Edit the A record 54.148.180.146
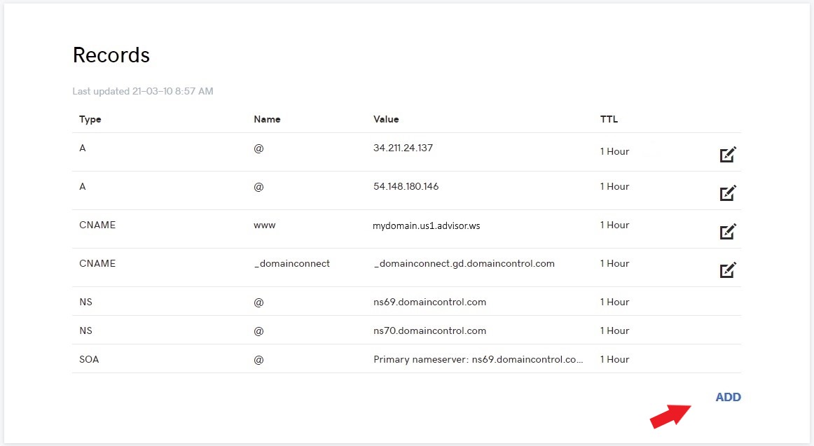 tap(728, 193)
